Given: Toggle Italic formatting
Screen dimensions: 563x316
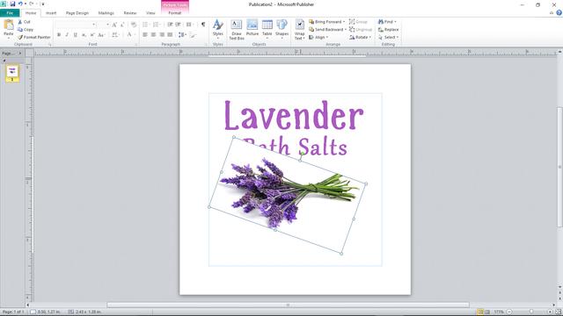Looking at the screenshot, I should pyautogui.click(x=67, y=35).
